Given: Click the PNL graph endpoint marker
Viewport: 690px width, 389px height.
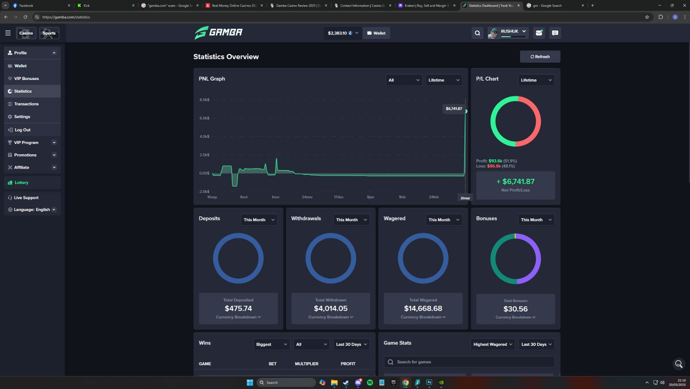Looking at the screenshot, I should point(466,111).
